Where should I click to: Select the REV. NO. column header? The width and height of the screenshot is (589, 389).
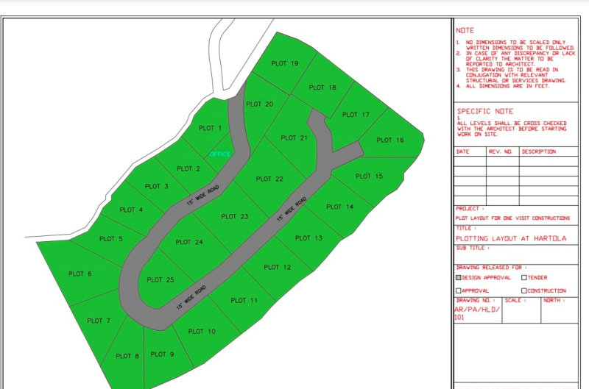(x=500, y=151)
